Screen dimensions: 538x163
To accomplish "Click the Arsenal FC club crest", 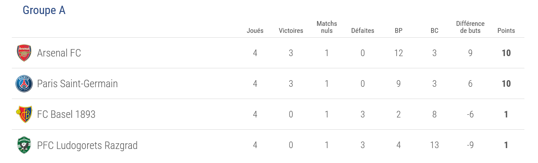I will (24, 53).
